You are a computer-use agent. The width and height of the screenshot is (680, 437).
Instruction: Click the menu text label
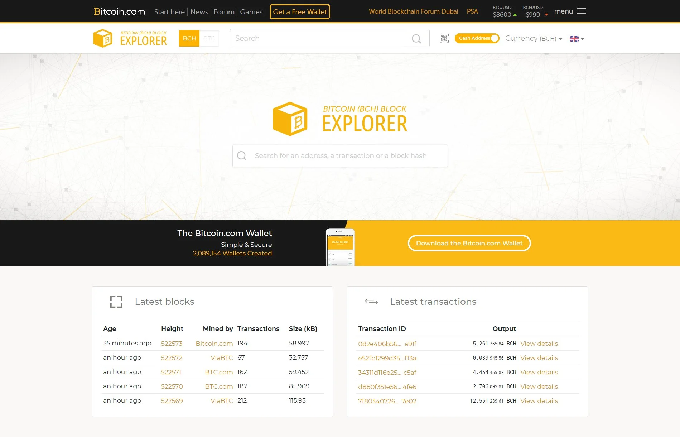[x=563, y=11]
